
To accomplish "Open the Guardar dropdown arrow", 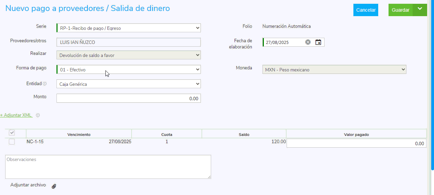I will click(x=420, y=9).
